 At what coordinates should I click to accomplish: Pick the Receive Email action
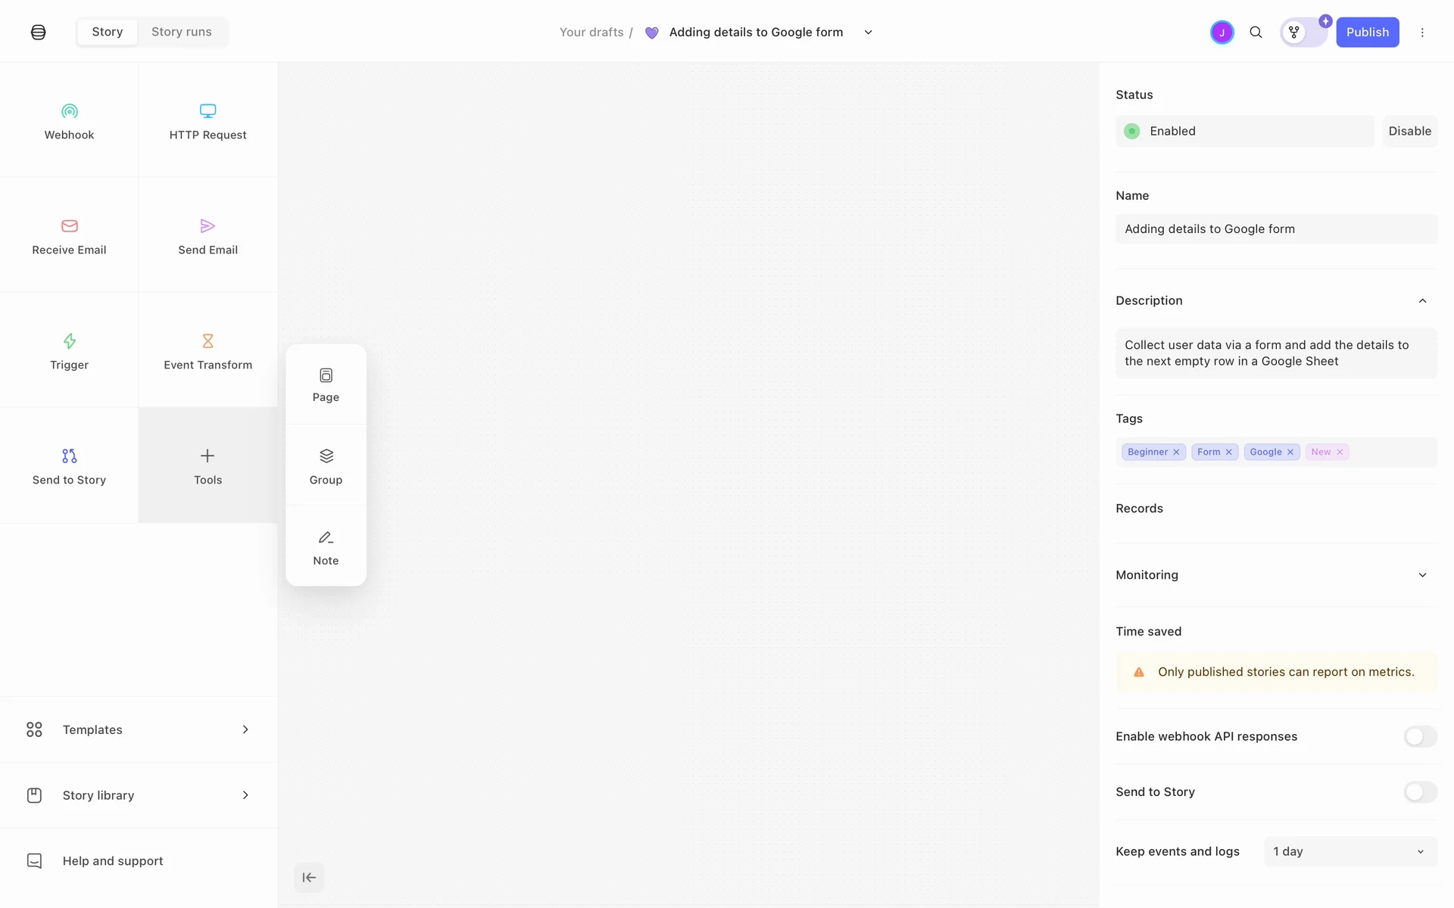[69, 236]
